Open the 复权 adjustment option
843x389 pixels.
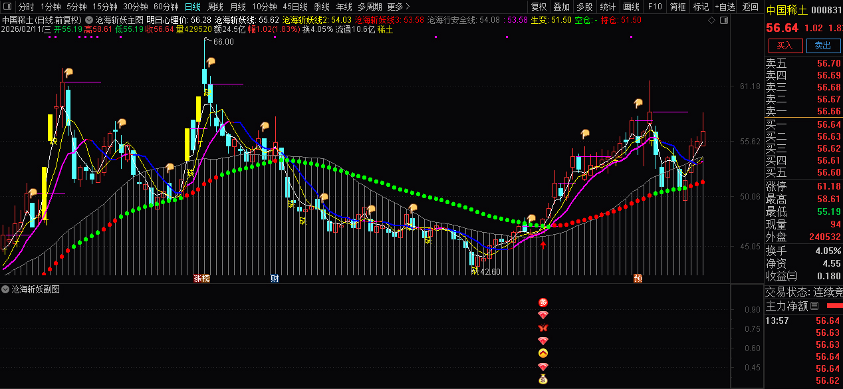click(x=539, y=7)
